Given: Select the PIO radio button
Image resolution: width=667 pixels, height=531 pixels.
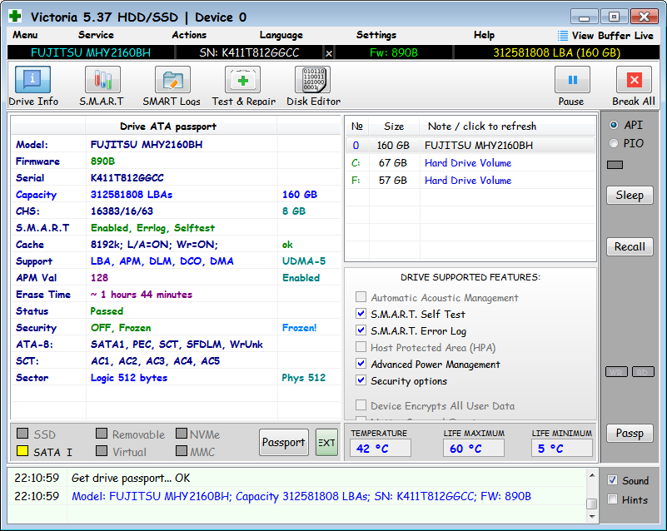Looking at the screenshot, I should coord(614,143).
